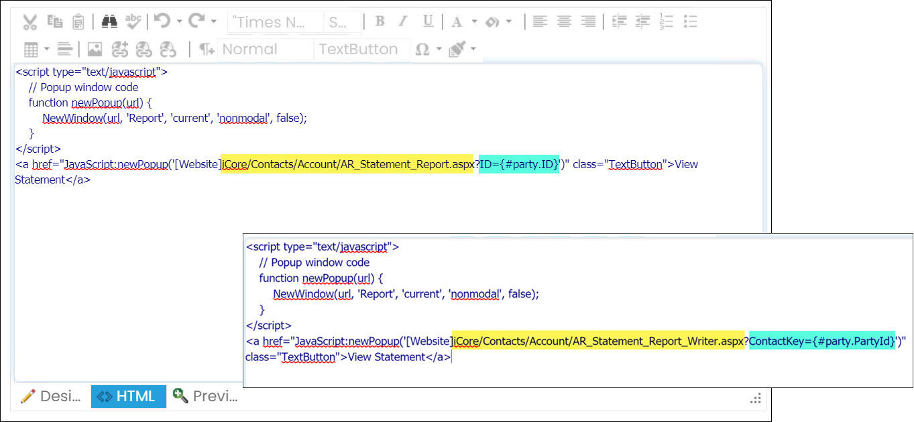Image resolution: width=914 pixels, height=422 pixels.
Task: Click the new paragraph pilcrow icon
Action: (x=207, y=50)
